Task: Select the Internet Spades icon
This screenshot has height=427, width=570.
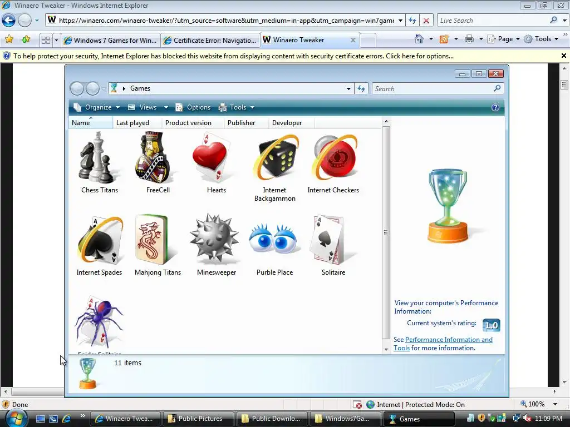Action: [x=100, y=240]
